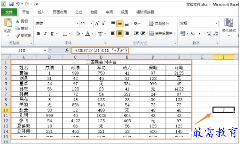Toggle right text alignment

127,33
